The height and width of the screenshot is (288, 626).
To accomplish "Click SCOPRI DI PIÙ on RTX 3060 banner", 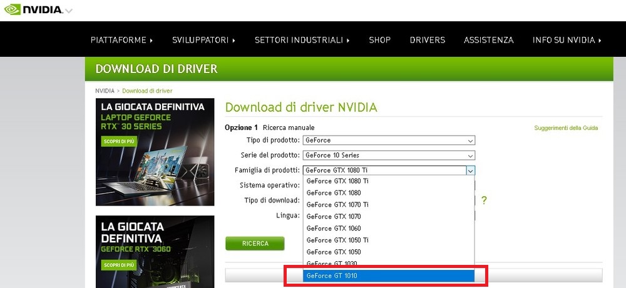I will (x=119, y=265).
